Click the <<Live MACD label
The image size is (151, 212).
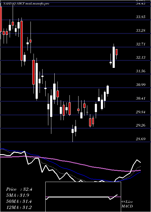click(x=127, y=204)
